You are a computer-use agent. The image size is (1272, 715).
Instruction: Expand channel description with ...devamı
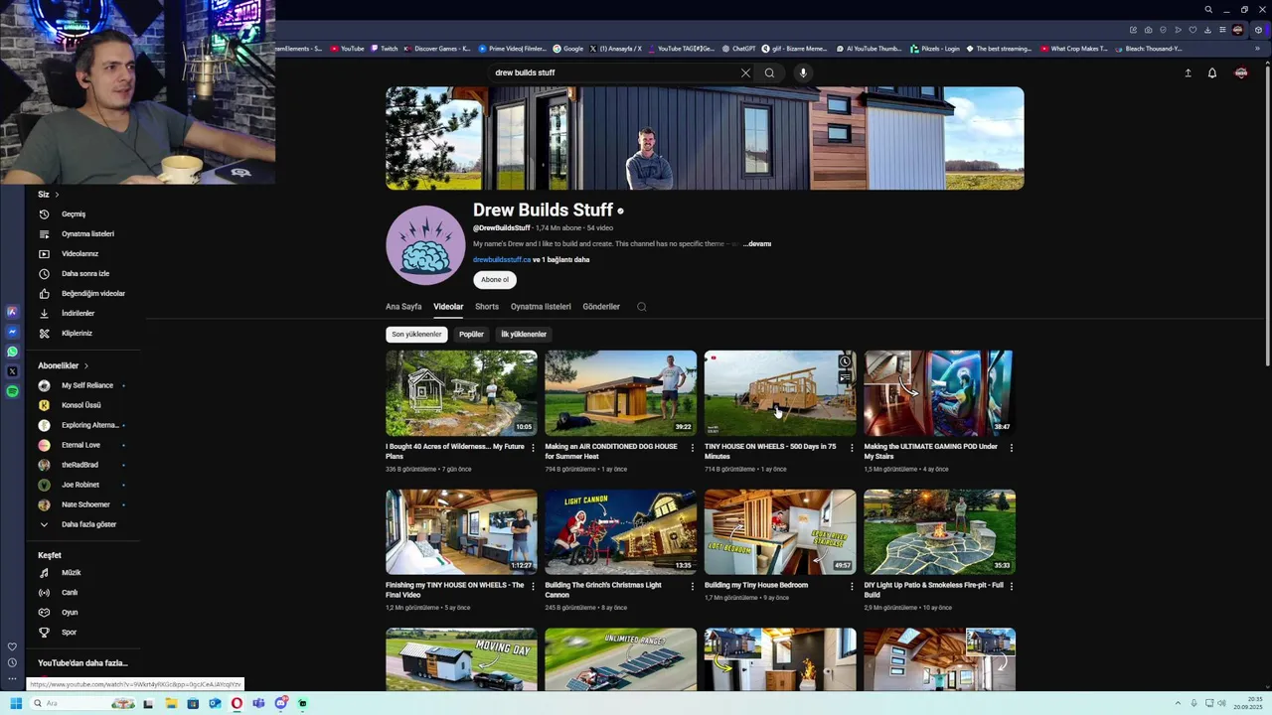click(x=757, y=244)
